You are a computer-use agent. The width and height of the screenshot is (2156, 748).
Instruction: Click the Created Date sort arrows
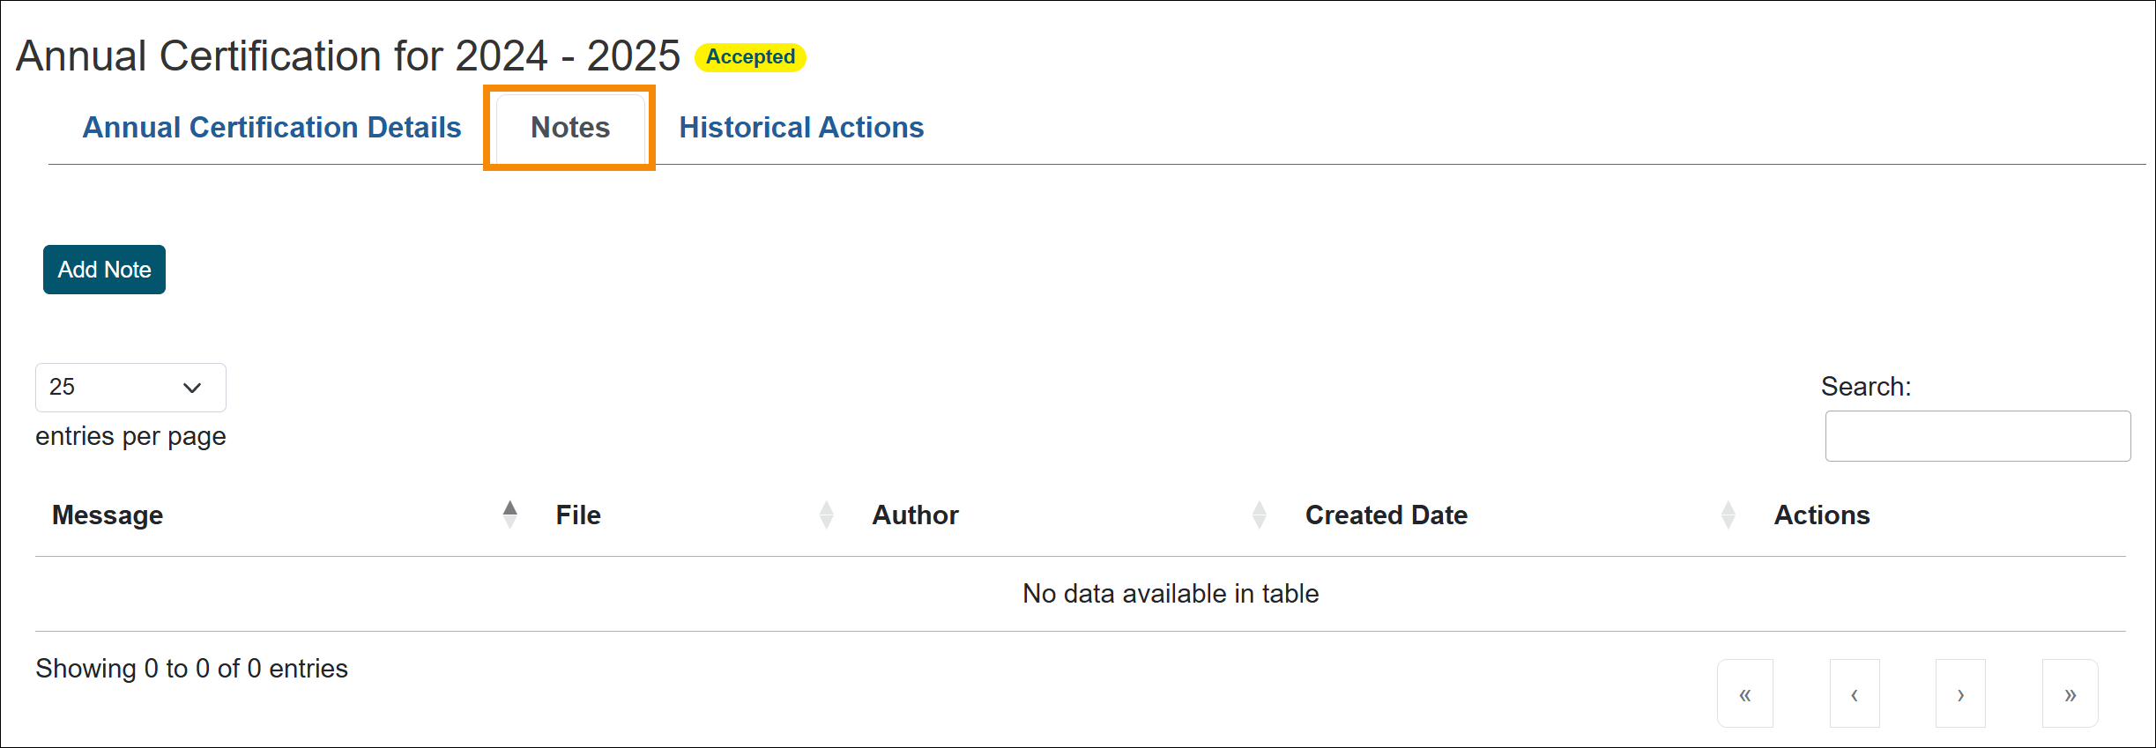point(1728,515)
